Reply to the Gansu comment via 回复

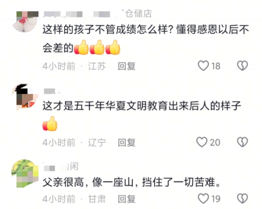[x=127, y=199]
